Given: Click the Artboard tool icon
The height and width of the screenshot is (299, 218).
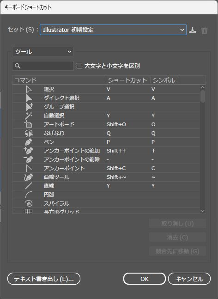Looking at the screenshot, I should click(28, 124).
